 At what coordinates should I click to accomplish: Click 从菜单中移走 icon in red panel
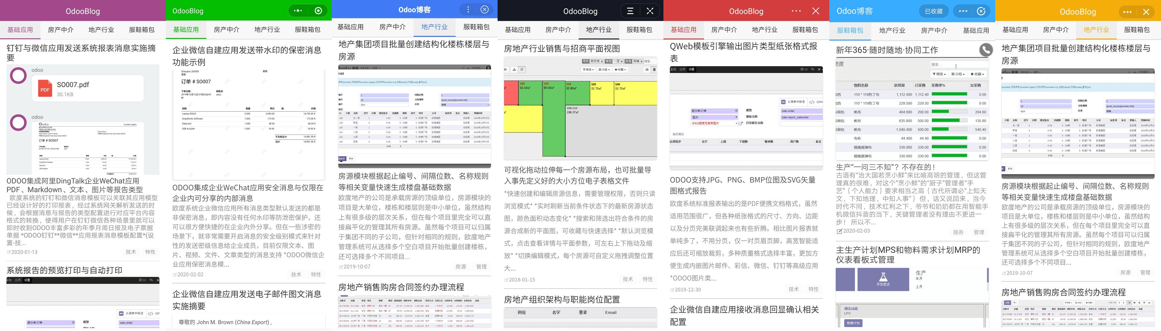tap(783, 102)
